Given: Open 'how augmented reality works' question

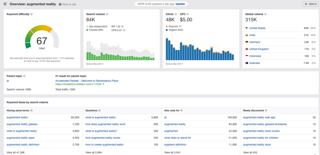Looking at the screenshot, I should pyautogui.click(x=103, y=138).
